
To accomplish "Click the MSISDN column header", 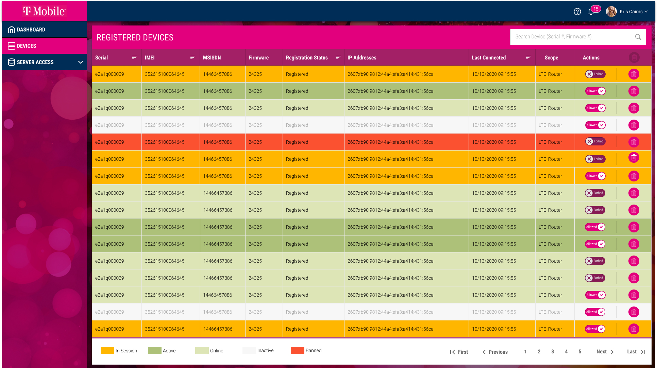I will pos(212,58).
